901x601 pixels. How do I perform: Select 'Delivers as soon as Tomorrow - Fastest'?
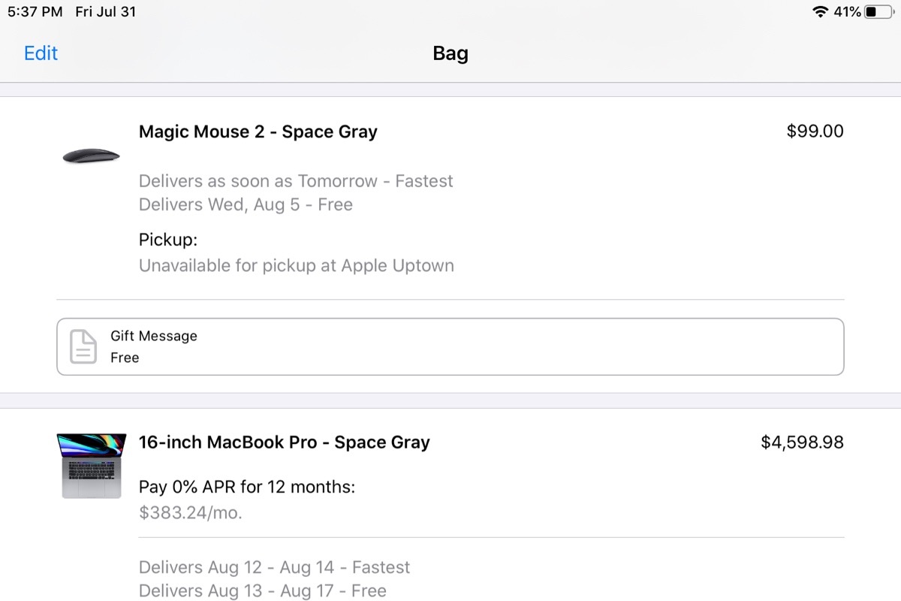coord(296,181)
